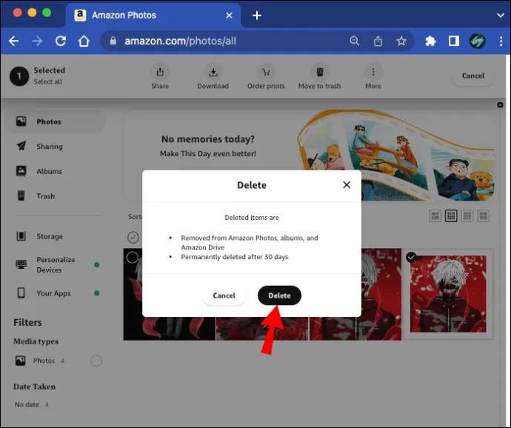This screenshot has width=511, height=428.
Task: Click the address bar showing amazon.com/photos/all
Action: [x=225, y=41]
